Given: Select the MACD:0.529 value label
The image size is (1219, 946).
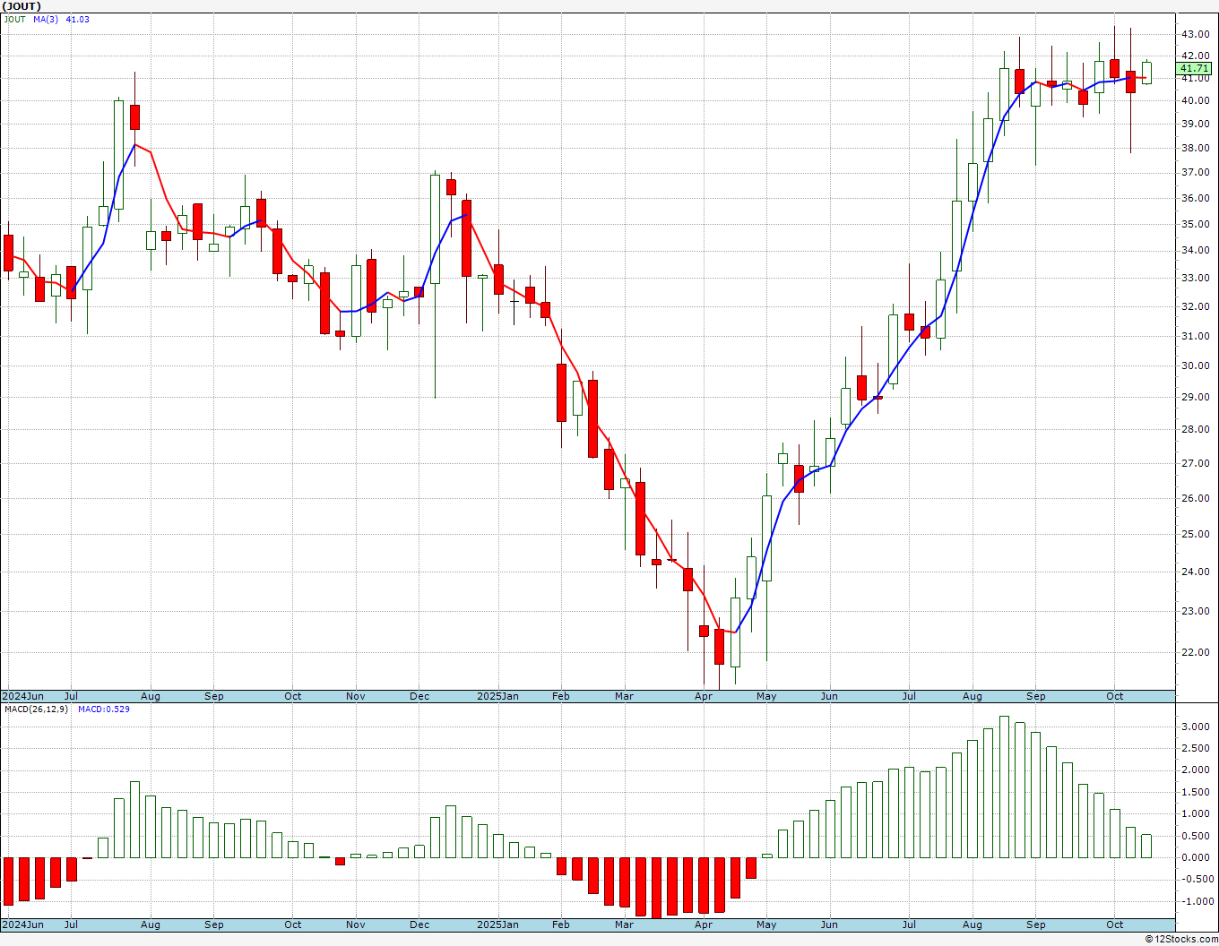Looking at the screenshot, I should [x=103, y=709].
